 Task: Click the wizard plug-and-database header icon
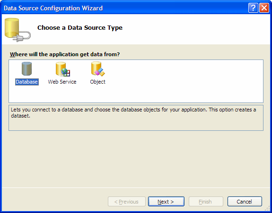(x=18, y=30)
